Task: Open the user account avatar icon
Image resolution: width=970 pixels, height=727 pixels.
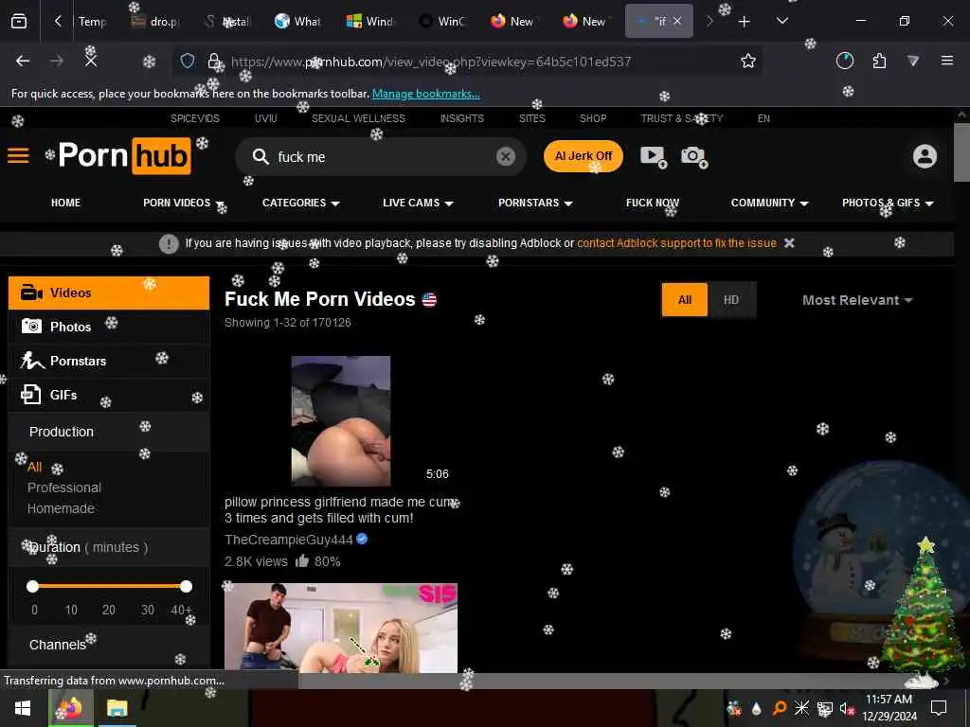Action: pos(925,156)
